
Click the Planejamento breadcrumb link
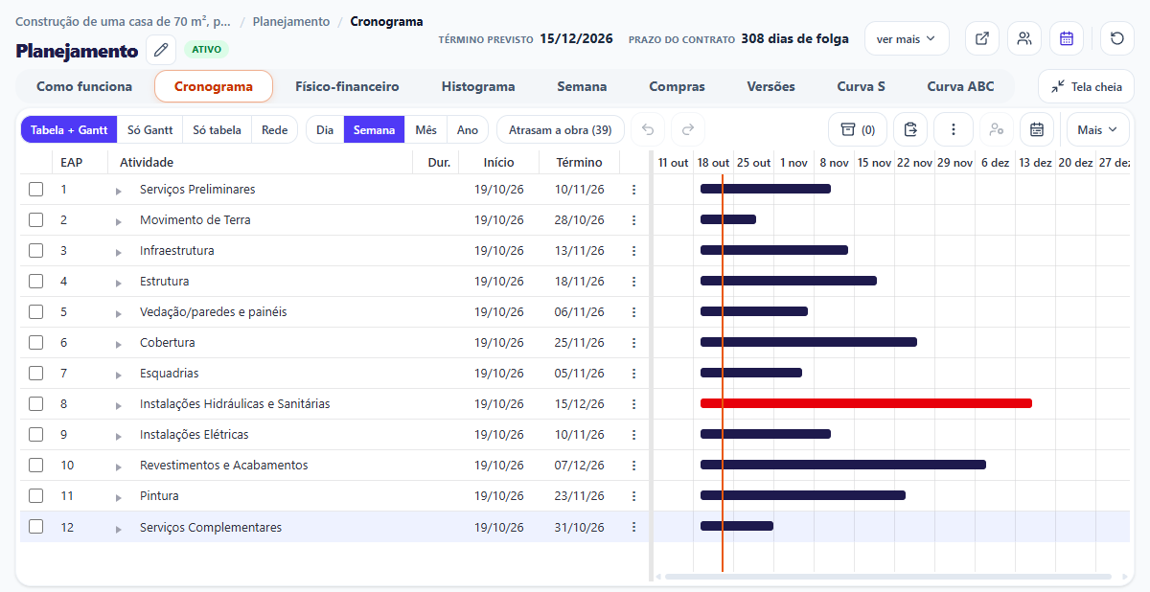[291, 21]
